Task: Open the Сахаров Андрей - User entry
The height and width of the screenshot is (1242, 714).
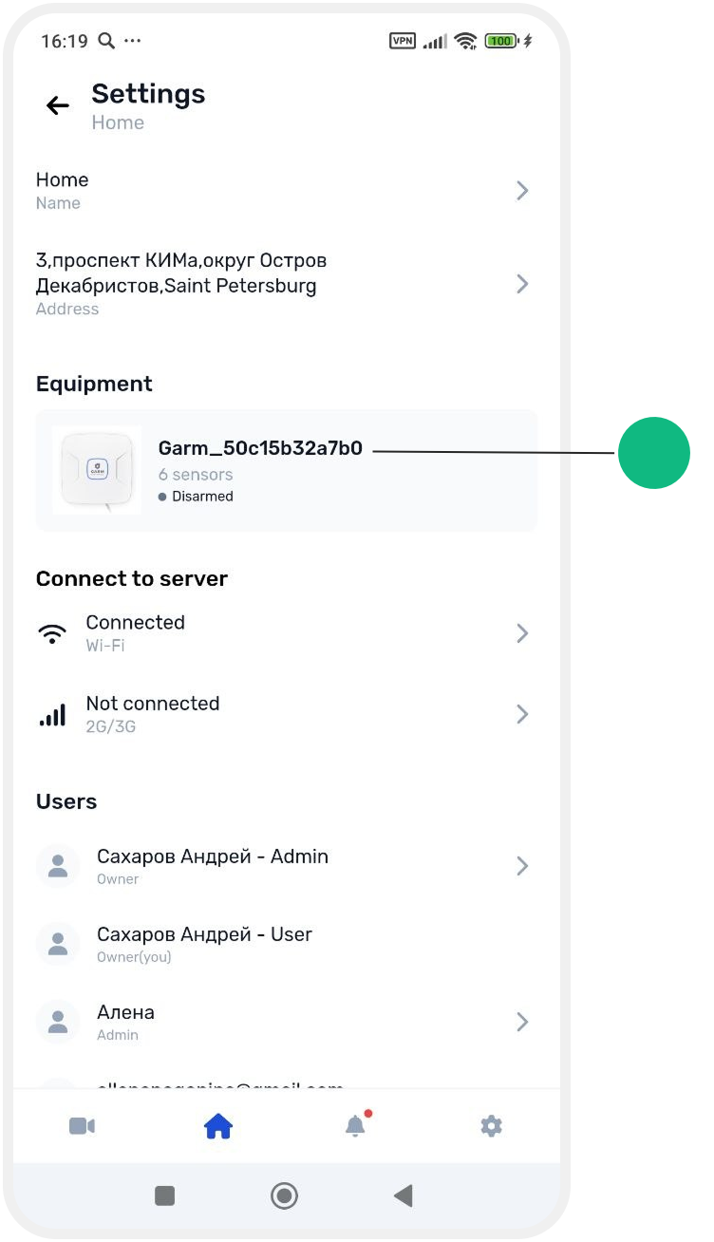Action: coord(287,944)
